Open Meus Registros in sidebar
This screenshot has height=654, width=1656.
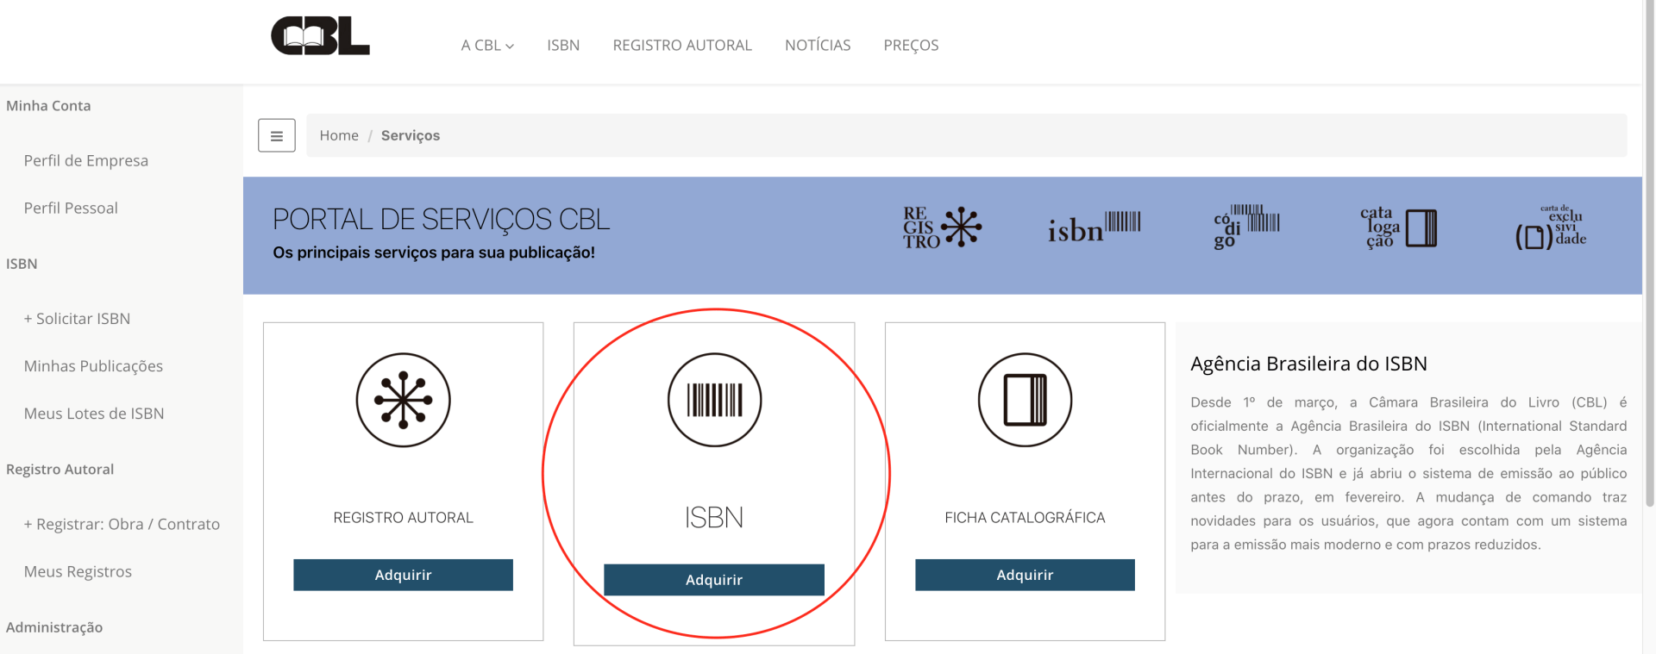[78, 571]
